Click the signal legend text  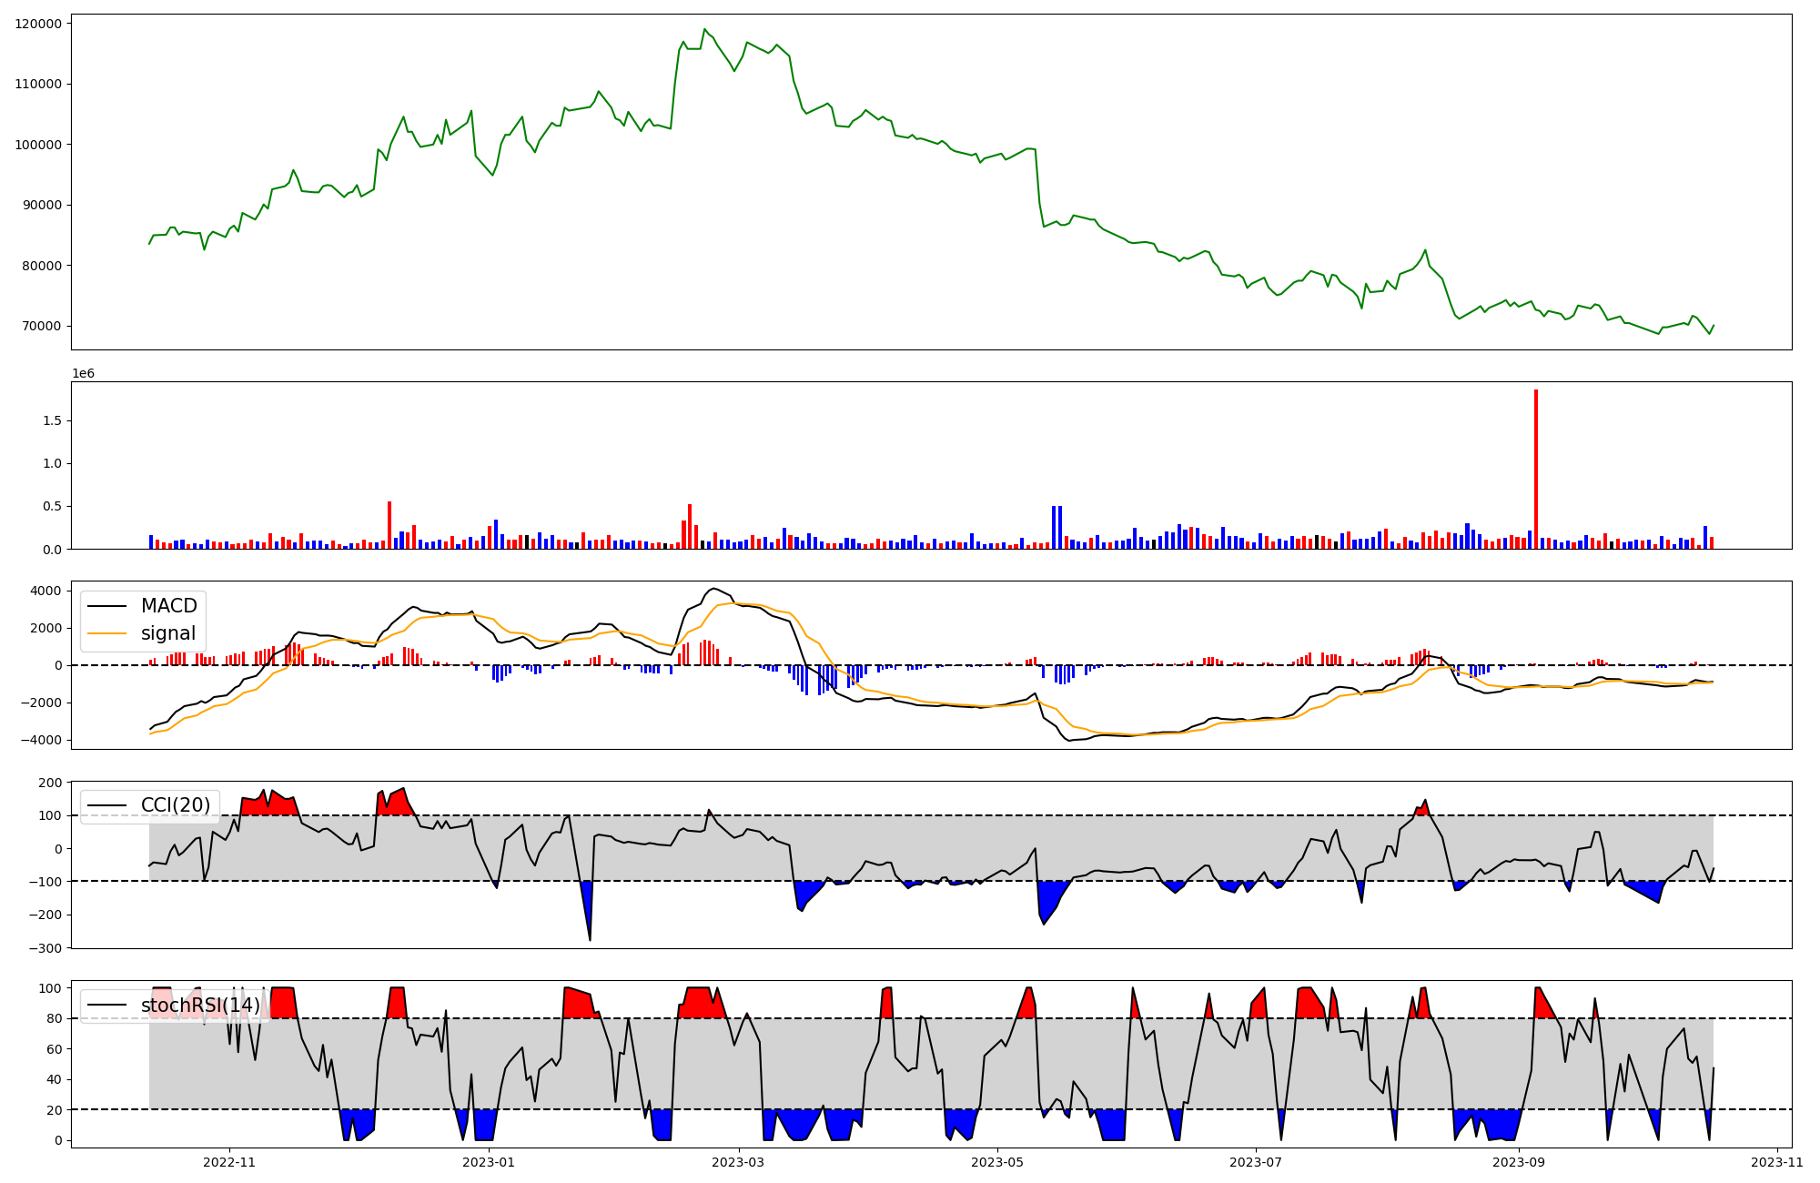point(167,634)
